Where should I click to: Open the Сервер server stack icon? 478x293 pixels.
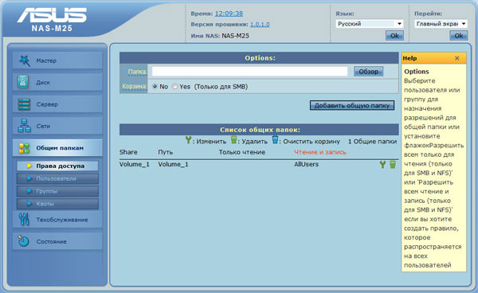point(24,104)
